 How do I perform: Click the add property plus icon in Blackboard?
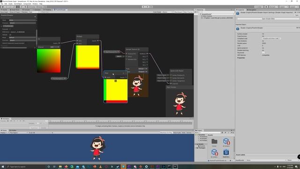pos(35,17)
